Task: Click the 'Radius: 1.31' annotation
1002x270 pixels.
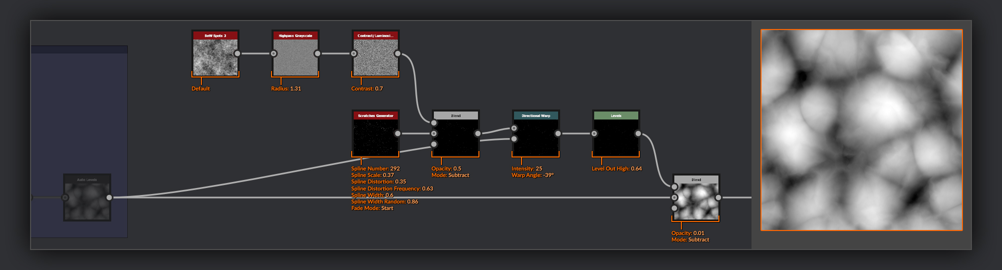Action: point(286,88)
